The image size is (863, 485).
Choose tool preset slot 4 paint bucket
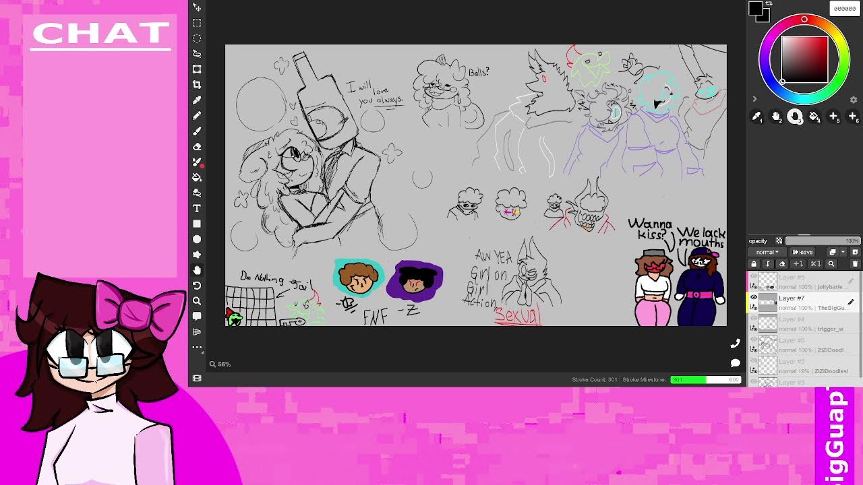point(814,117)
